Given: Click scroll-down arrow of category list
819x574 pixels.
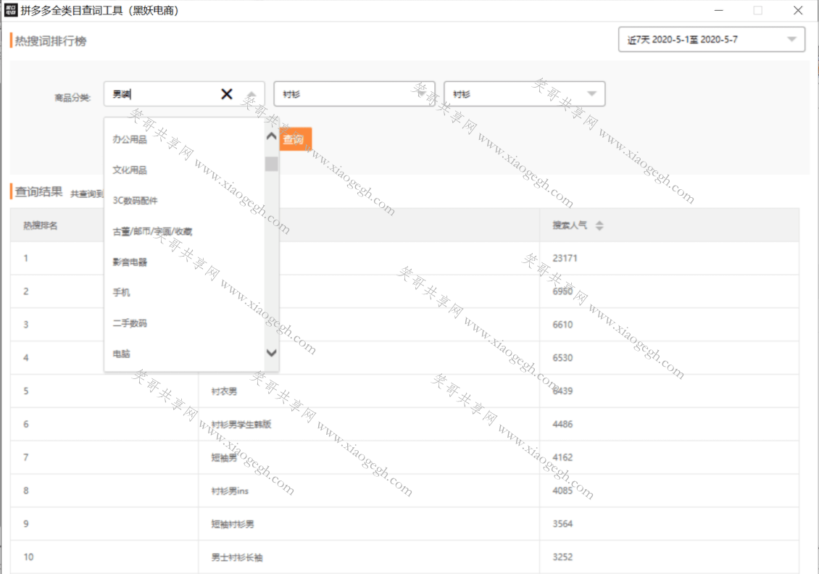Looking at the screenshot, I should point(271,353).
